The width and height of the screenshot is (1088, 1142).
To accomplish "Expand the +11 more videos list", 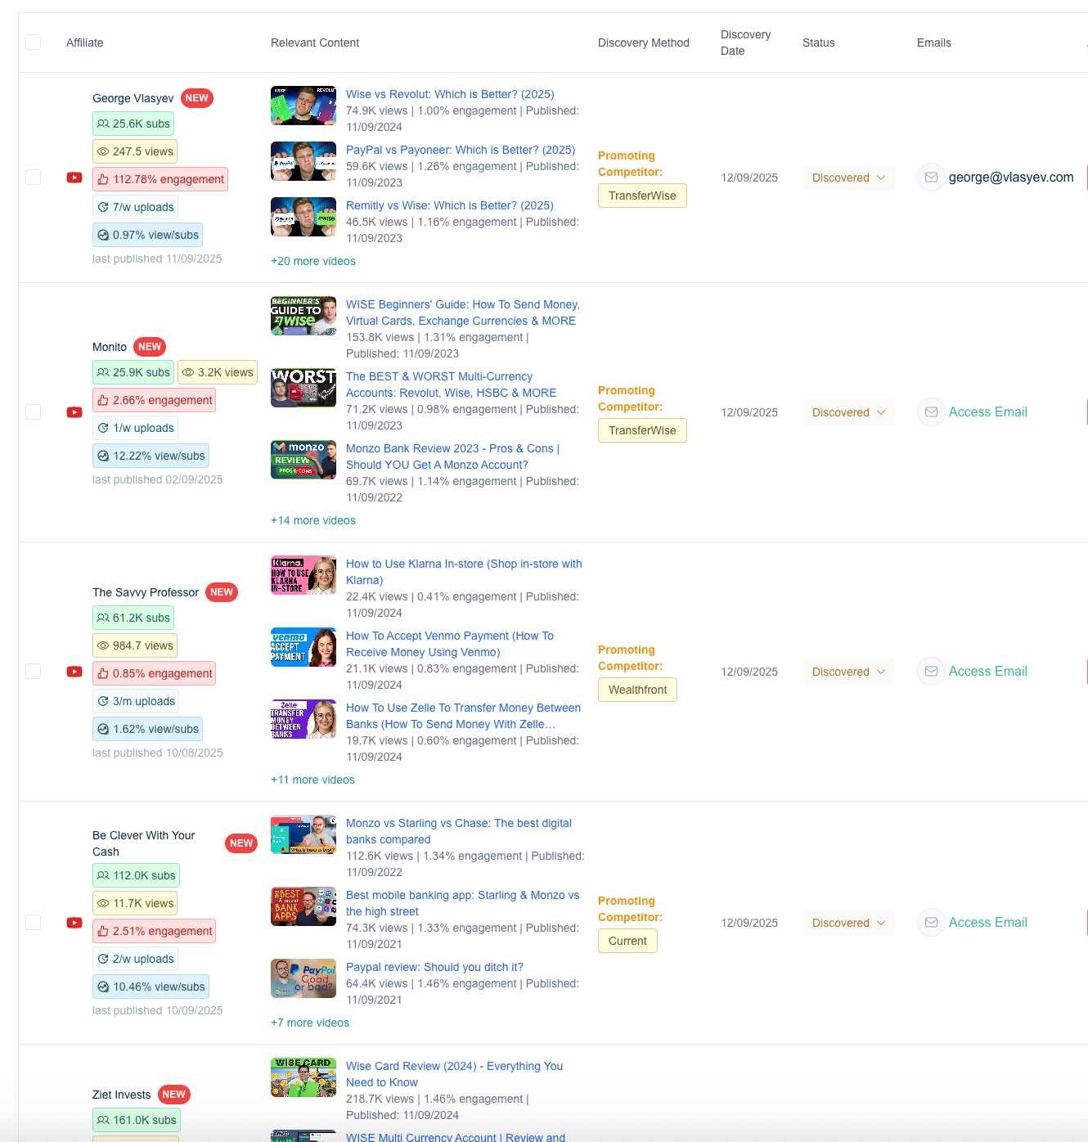I will coord(312,780).
